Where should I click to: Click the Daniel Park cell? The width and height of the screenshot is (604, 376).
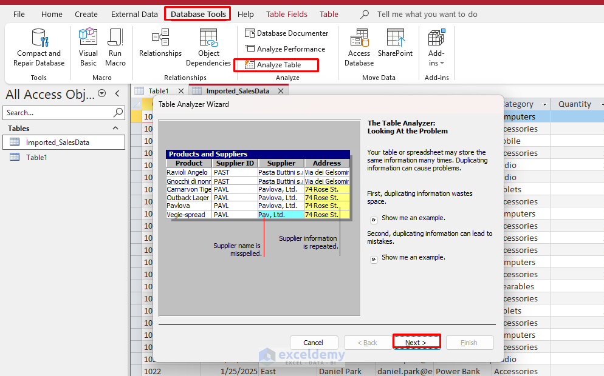point(346,371)
